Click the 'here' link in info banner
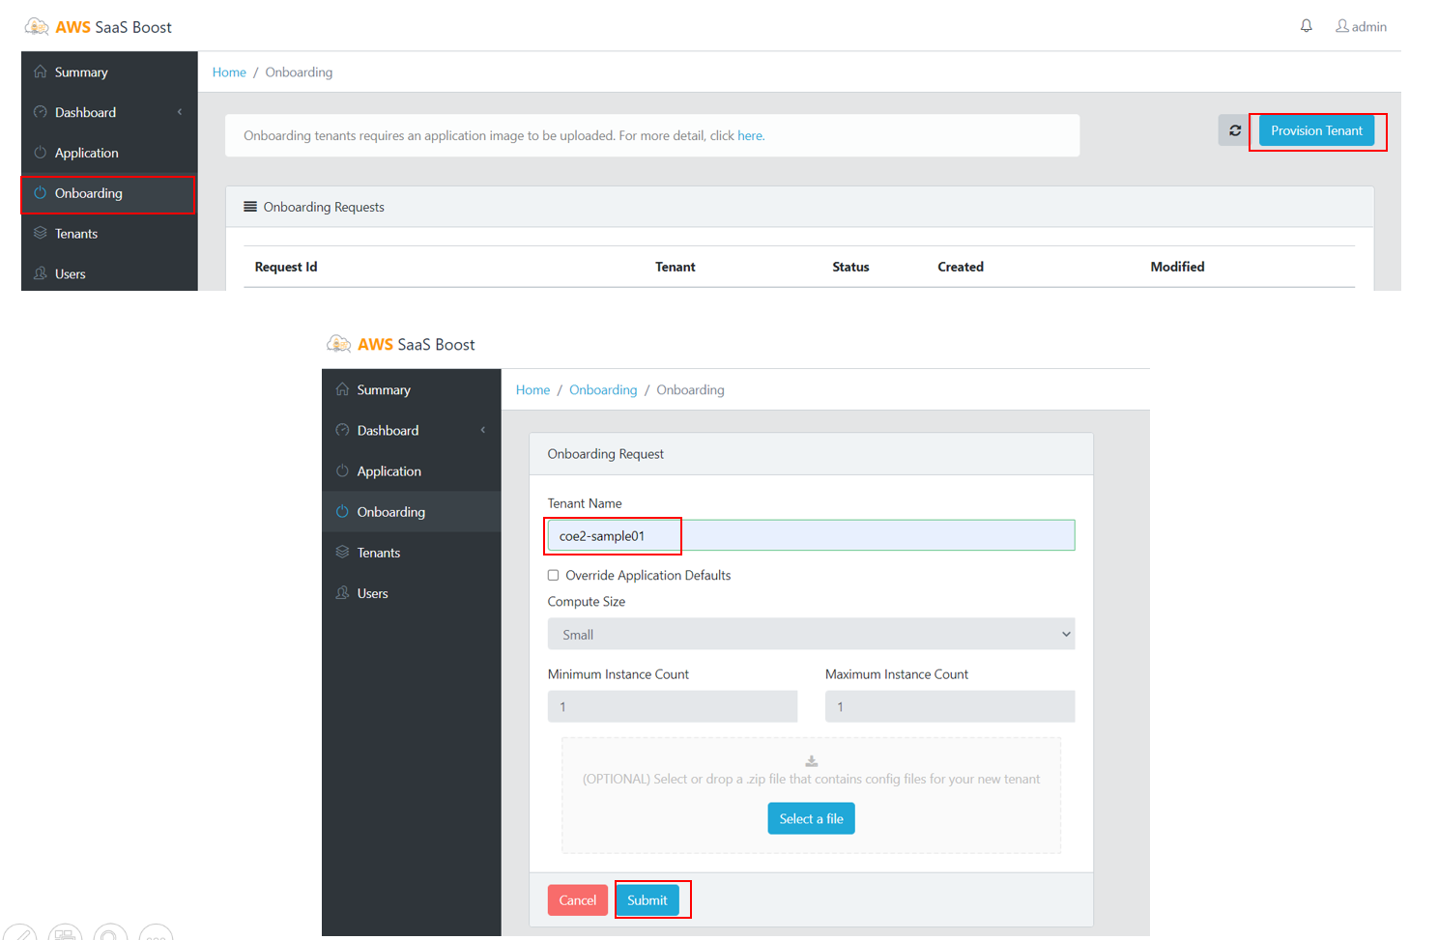1438x940 pixels. point(750,136)
